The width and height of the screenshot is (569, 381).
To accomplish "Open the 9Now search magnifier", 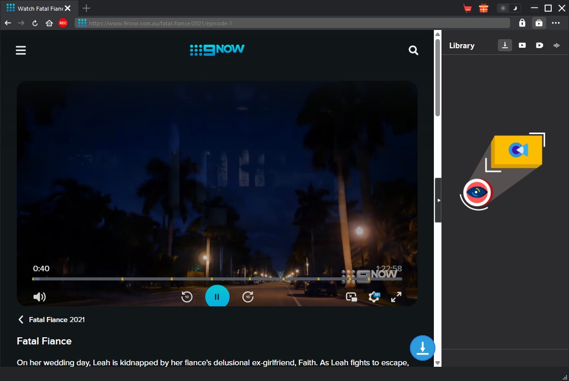I will [414, 50].
